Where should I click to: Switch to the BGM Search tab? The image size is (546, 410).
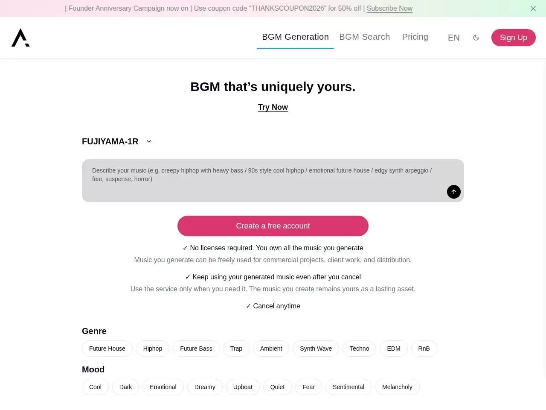click(365, 37)
